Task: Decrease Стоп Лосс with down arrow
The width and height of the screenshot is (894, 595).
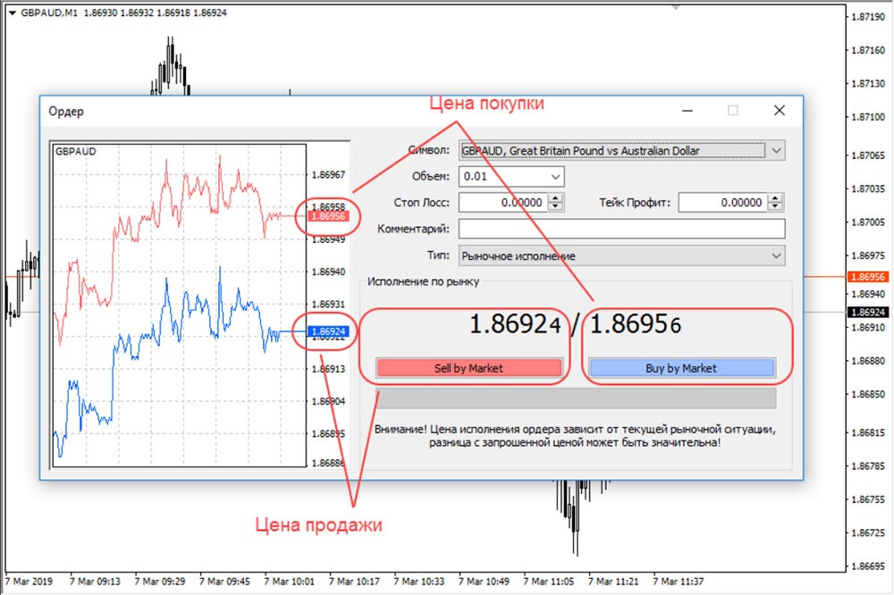Action: (x=555, y=207)
